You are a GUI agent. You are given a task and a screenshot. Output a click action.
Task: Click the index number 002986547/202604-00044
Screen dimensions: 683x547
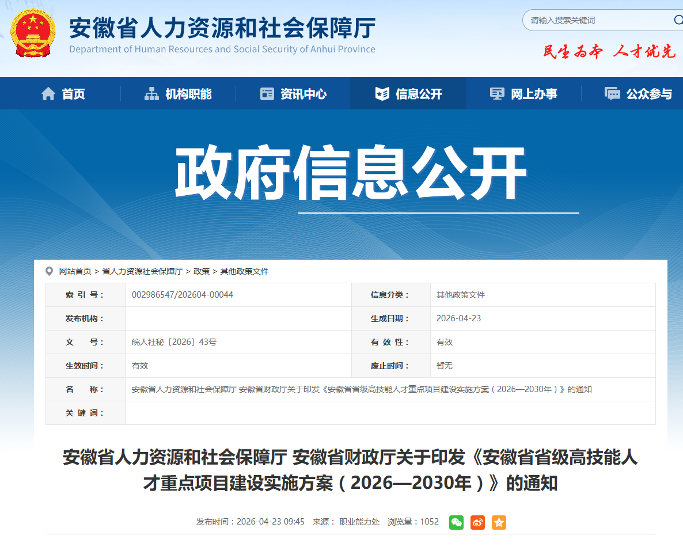click(x=183, y=295)
